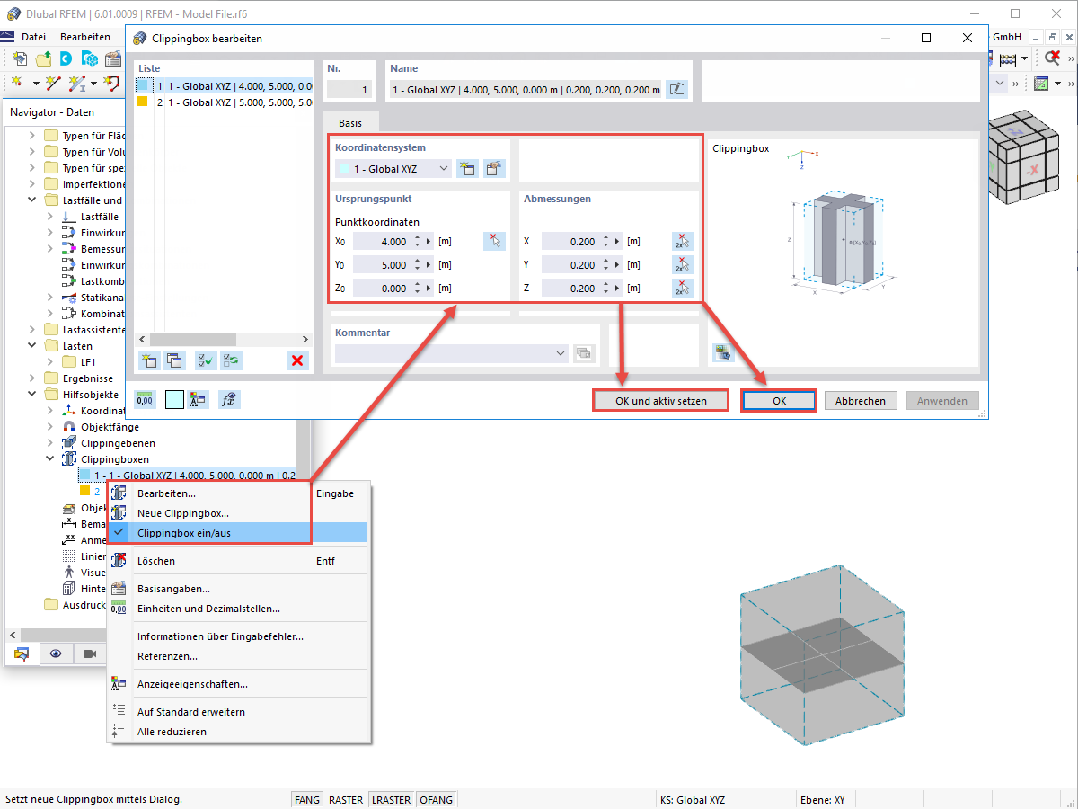This screenshot has height=809, width=1078.
Task: Click the 2x pick icon for X dimension
Action: (684, 241)
